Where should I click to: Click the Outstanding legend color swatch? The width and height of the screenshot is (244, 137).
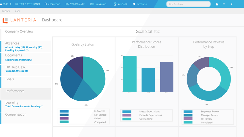(x=127, y=119)
